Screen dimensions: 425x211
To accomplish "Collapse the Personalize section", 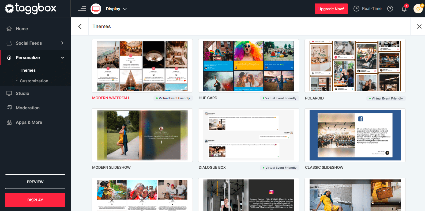I will pyautogui.click(x=62, y=57).
